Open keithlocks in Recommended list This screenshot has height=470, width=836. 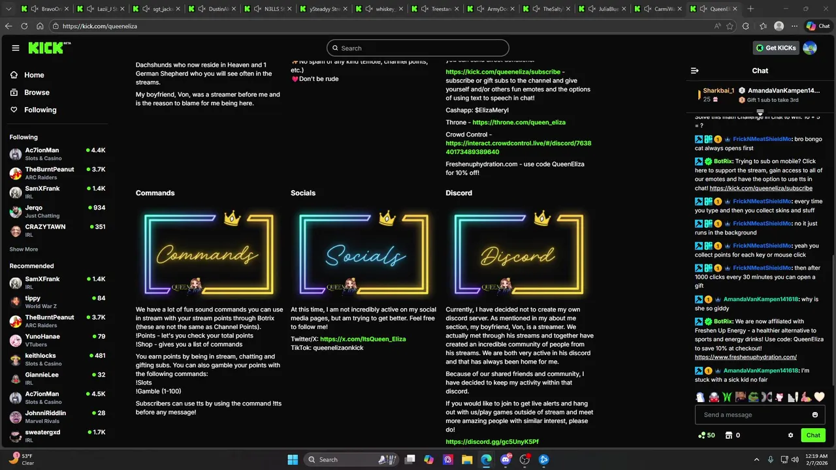tap(57, 359)
